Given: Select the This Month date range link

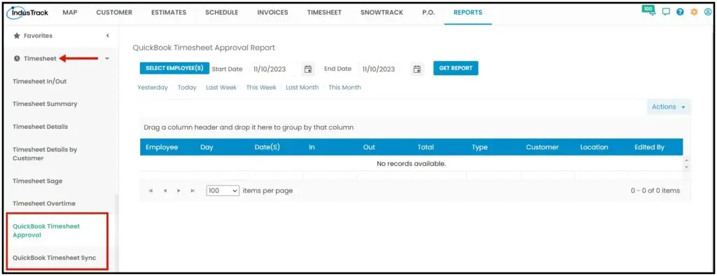Looking at the screenshot, I should tap(344, 88).
